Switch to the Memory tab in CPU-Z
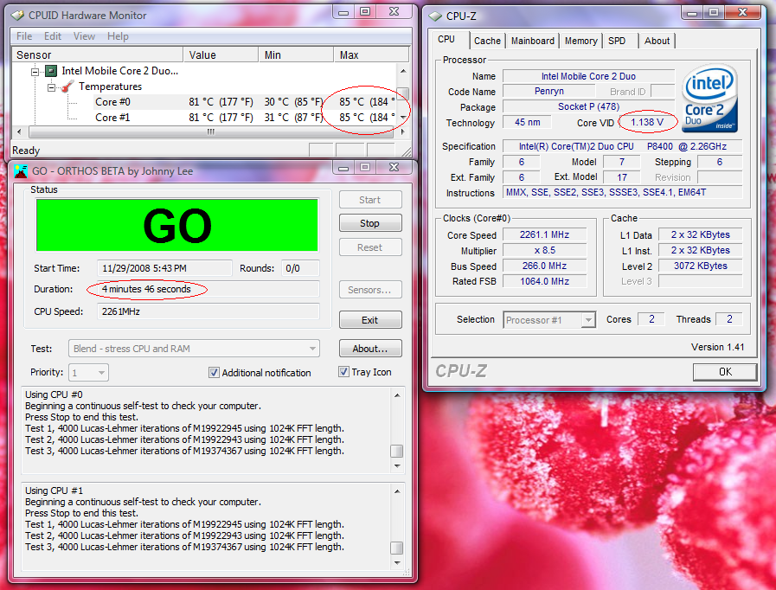Image resolution: width=776 pixels, height=590 pixels. [581, 41]
